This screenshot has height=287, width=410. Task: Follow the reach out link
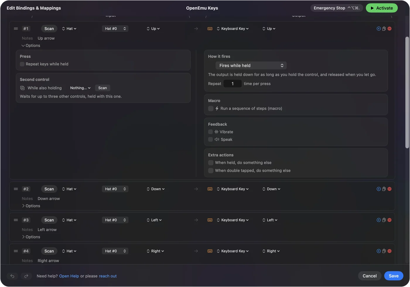(x=108, y=276)
